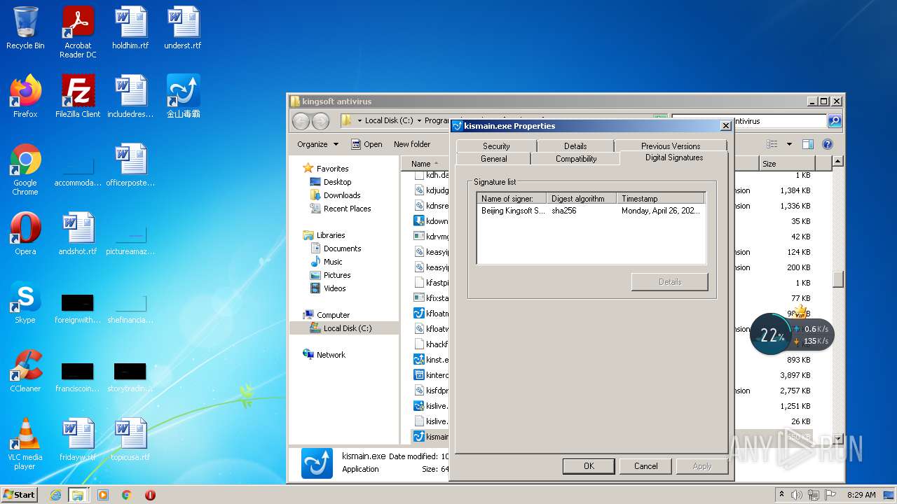Open Acrobat Reader DC desktop icon
The width and height of the screenshot is (897, 504).
pos(78,32)
